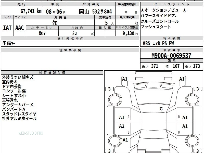Click PS in the equipment list
Viewport: 204px width, 153px height.
[164, 43]
